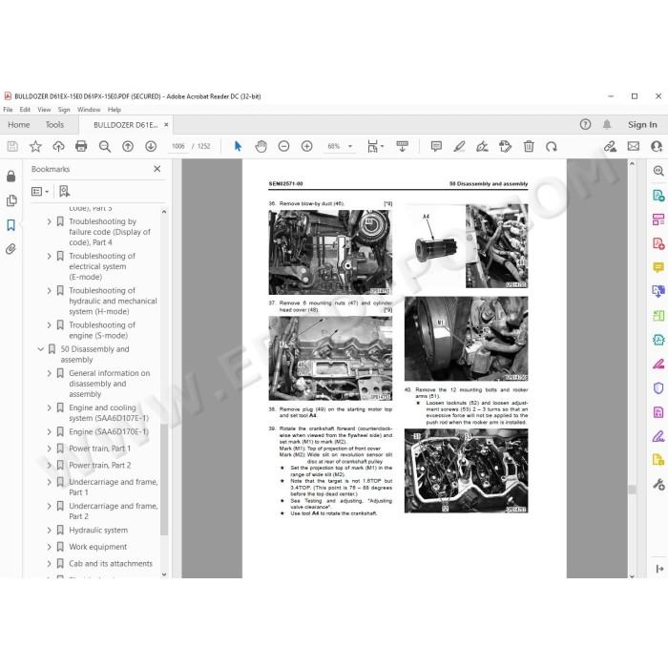Screen dimensions: 668x668
Task: Open fit page options icon
Action: click(375, 147)
